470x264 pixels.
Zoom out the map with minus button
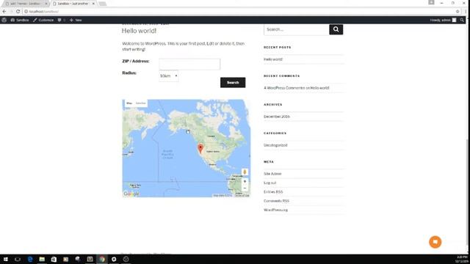pyautogui.click(x=245, y=188)
